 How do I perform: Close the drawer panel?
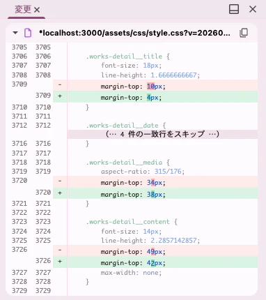(253, 9)
